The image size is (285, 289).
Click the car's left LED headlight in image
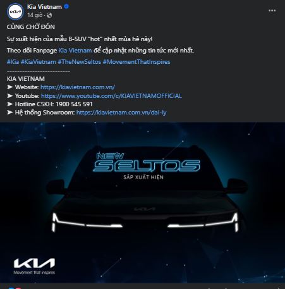click(x=87, y=223)
